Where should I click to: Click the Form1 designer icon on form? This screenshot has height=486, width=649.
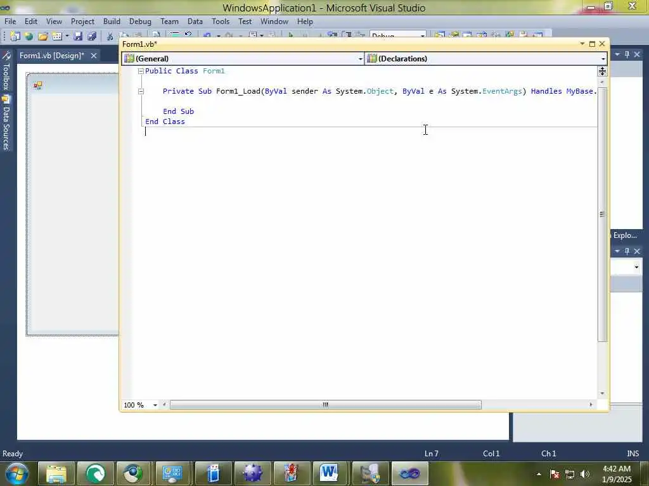[x=38, y=85]
